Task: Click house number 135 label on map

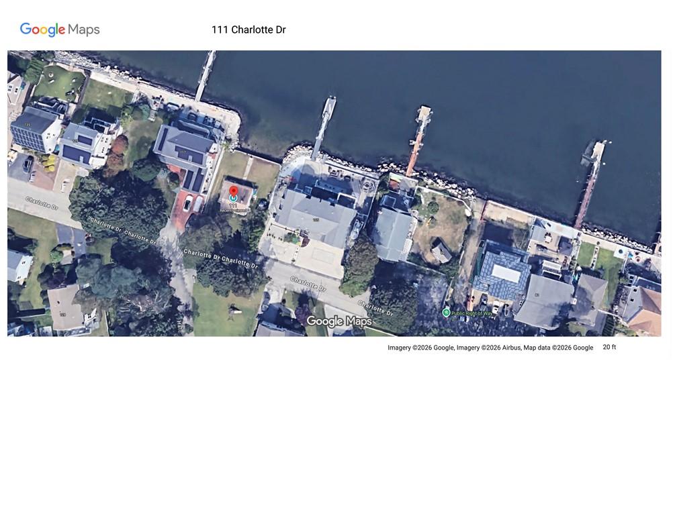Action: [27, 125]
